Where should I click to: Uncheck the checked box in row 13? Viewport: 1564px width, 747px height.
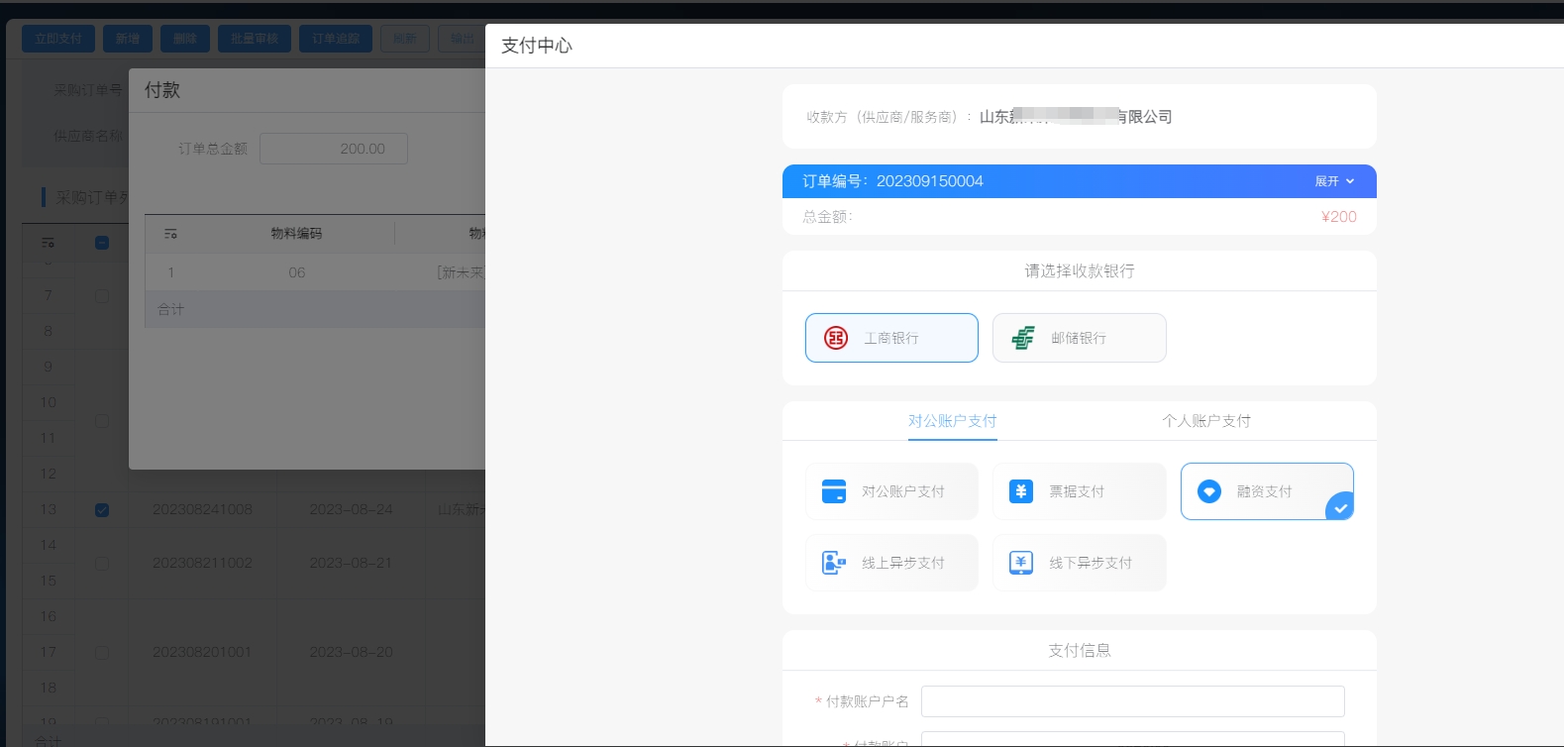click(x=102, y=510)
